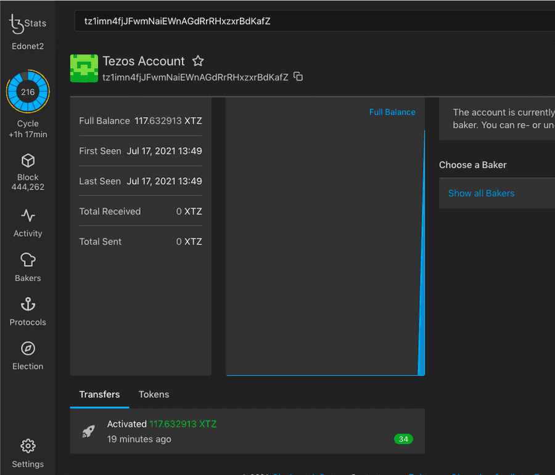Click the green 34 badge
Screen dimensions: 555x475
pos(403,439)
